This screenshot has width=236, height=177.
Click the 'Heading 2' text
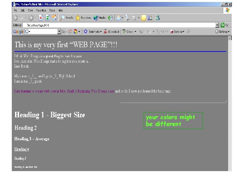click(26, 128)
